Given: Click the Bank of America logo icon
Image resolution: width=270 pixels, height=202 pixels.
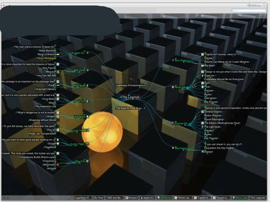Looking at the screenshot, I should [58, 54].
